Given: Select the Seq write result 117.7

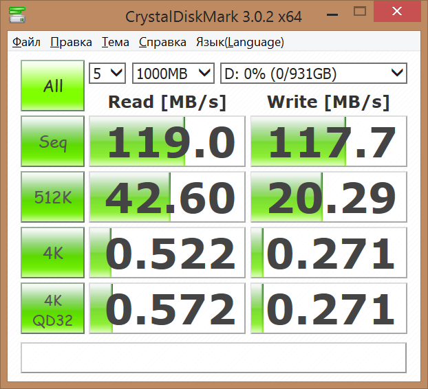Looking at the screenshot, I should [329, 141].
